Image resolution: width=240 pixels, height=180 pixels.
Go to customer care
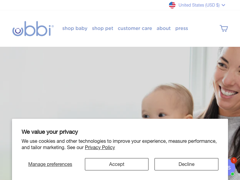coord(135,28)
